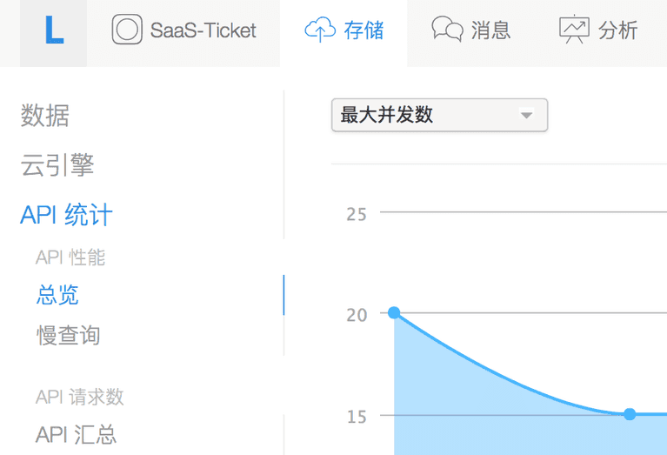Click the dropdown arrow beside 最大并发数
Image resolution: width=667 pixels, height=455 pixels.
pos(525,115)
